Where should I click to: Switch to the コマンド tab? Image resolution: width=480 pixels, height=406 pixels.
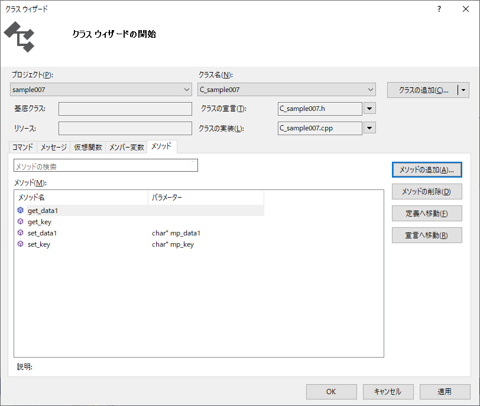click(x=23, y=148)
